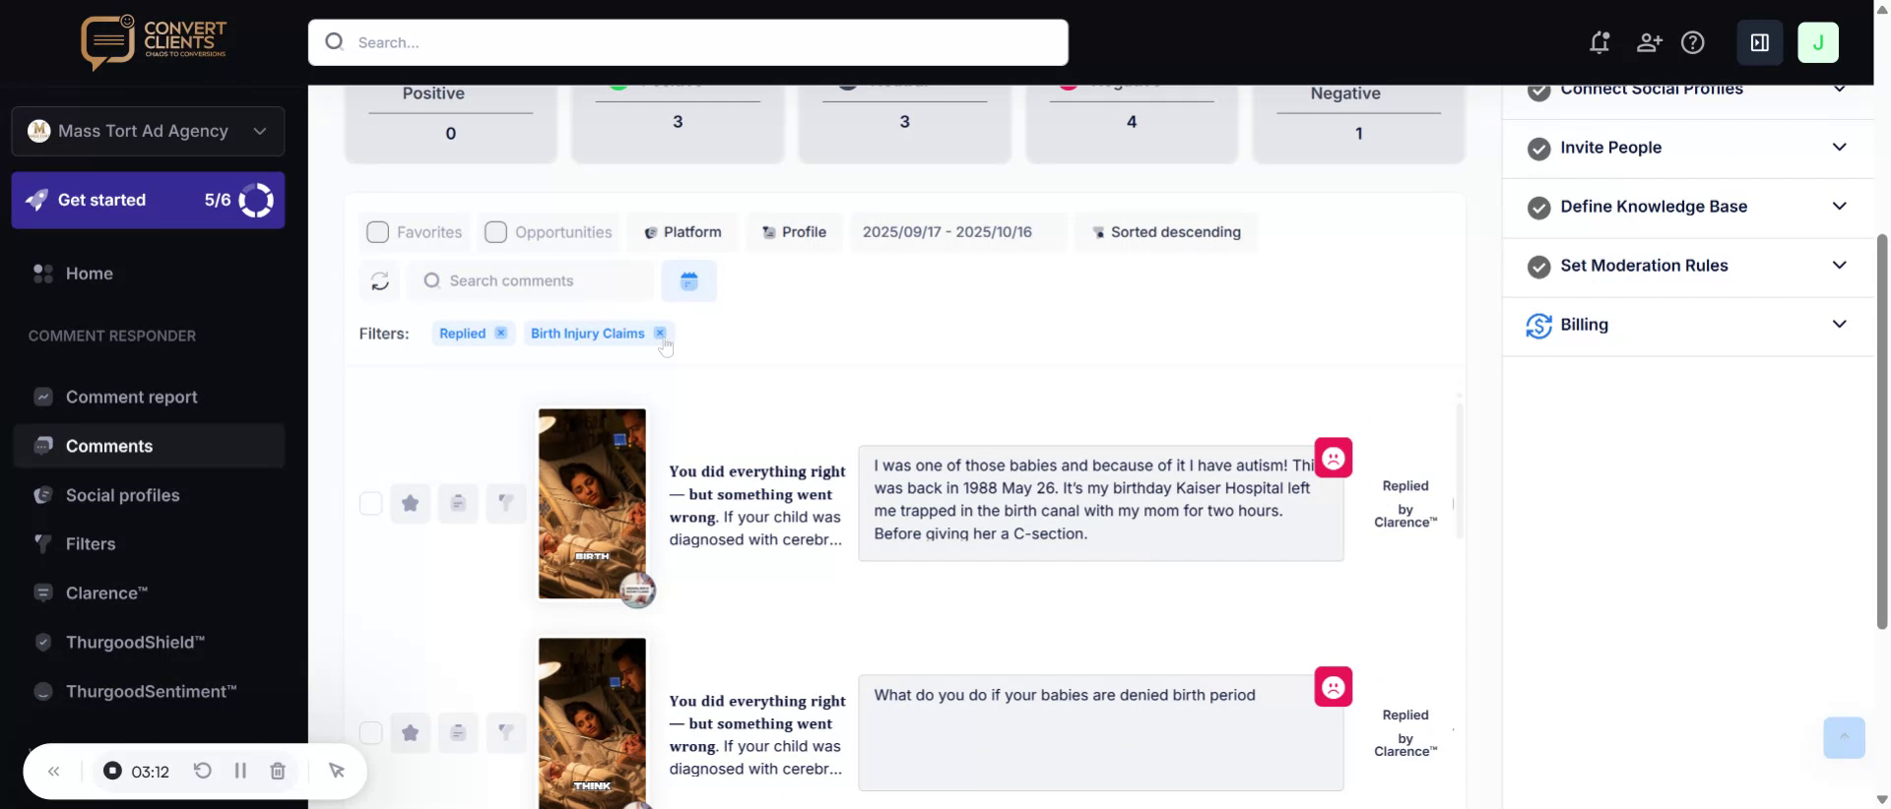Click the add user icon in header

[x=1649, y=42]
